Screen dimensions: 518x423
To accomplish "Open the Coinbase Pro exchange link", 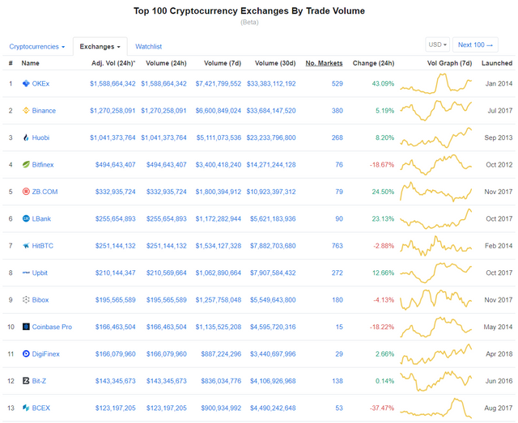I will point(52,327).
